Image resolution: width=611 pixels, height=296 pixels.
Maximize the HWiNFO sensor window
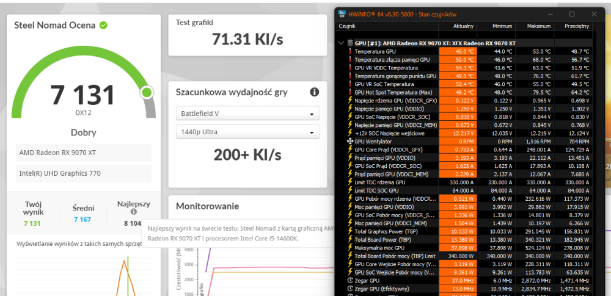572,14
